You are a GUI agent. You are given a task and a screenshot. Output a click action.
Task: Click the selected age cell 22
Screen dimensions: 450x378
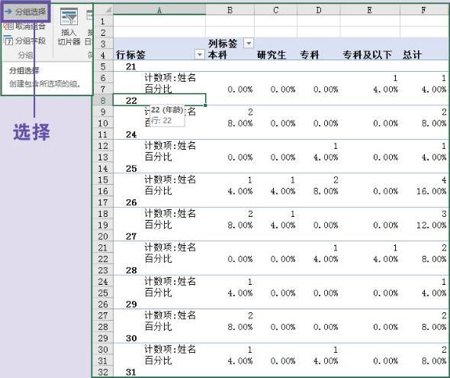[x=159, y=100]
